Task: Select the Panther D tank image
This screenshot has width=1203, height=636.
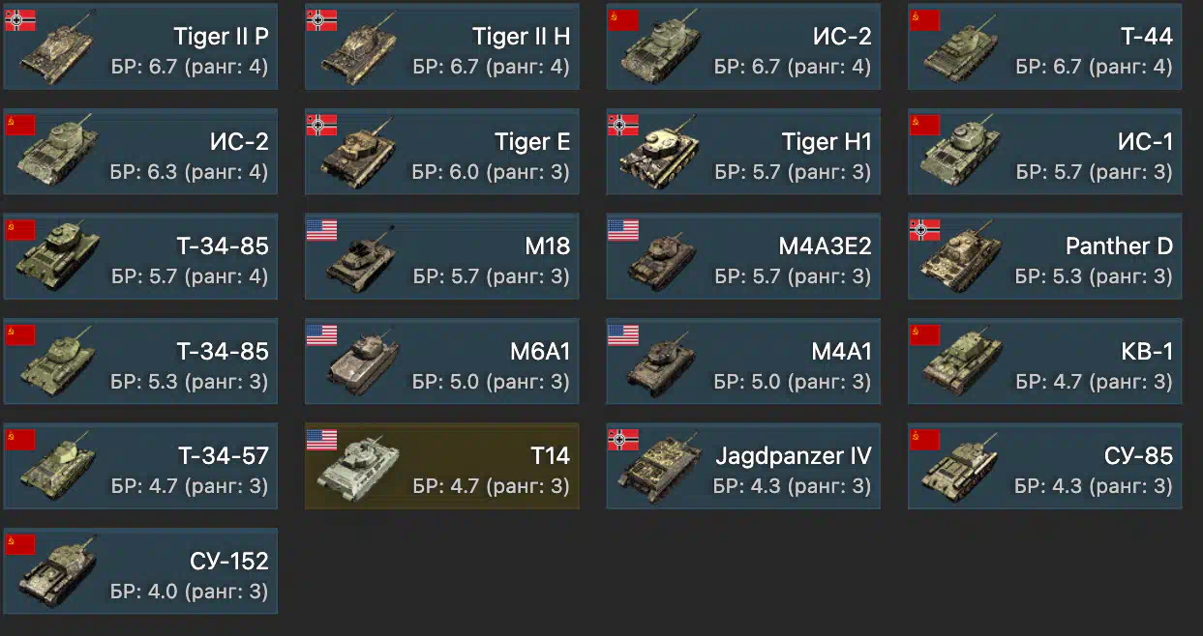Action: tap(962, 259)
